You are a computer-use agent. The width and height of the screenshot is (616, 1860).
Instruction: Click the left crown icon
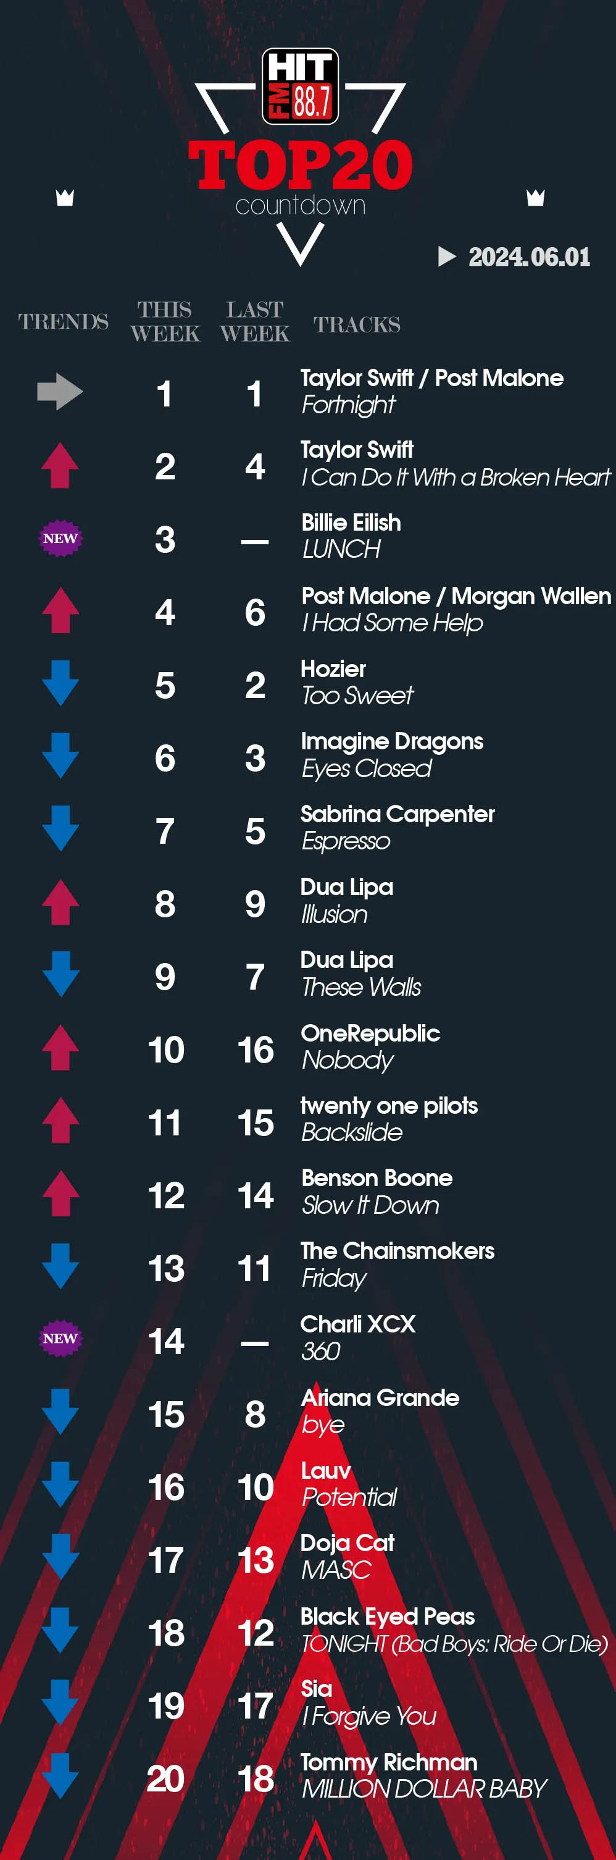pyautogui.click(x=65, y=197)
